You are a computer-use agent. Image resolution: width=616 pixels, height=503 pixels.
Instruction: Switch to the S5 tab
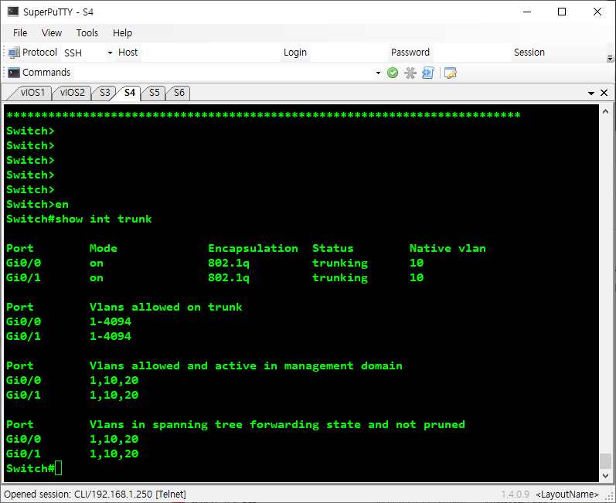(x=154, y=93)
